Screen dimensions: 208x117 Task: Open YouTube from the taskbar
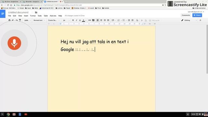click(x=26, y=114)
